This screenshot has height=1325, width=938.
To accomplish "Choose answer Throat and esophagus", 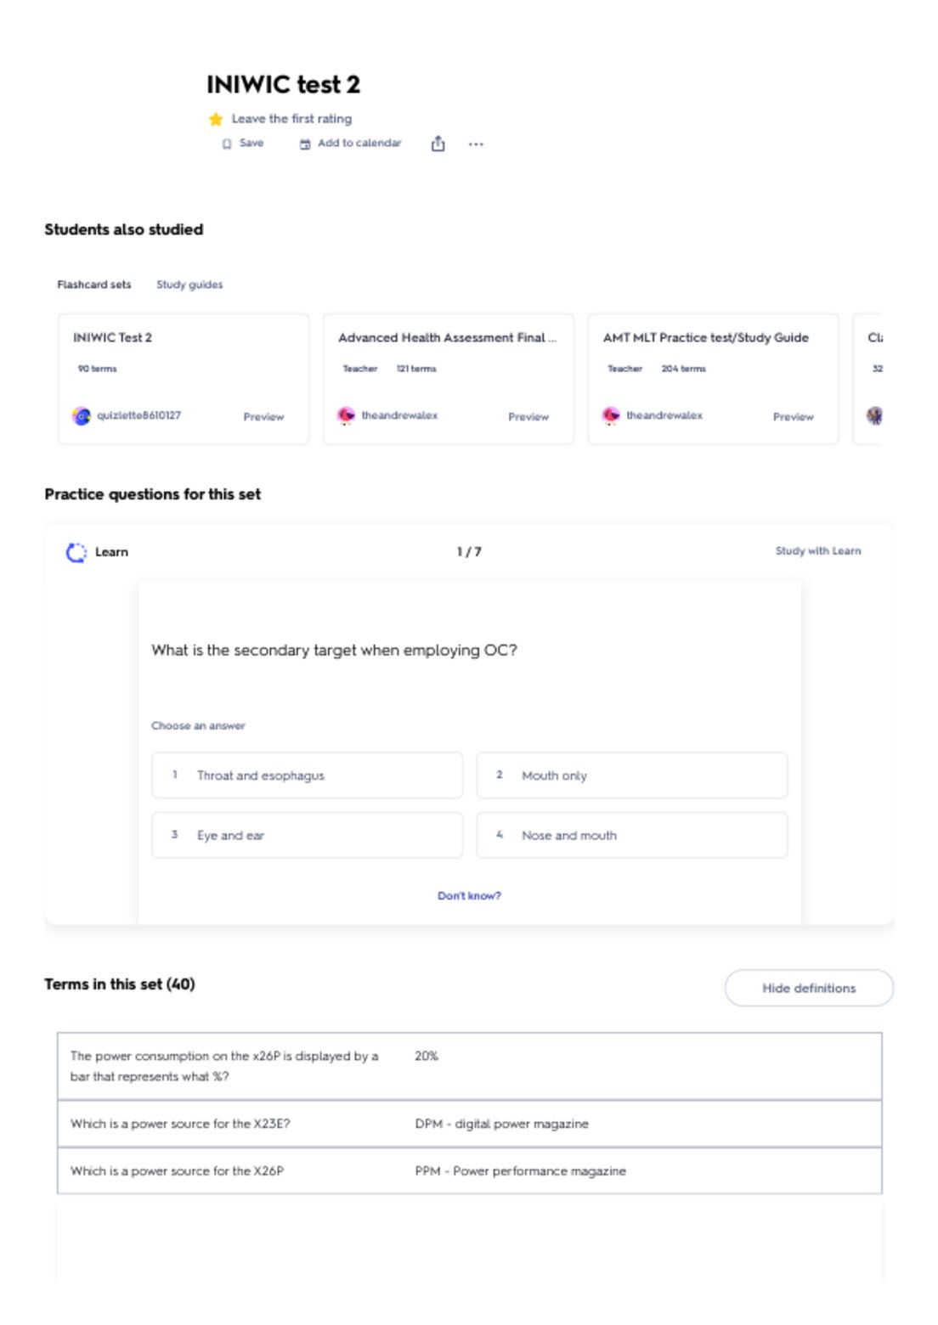I will point(308,775).
